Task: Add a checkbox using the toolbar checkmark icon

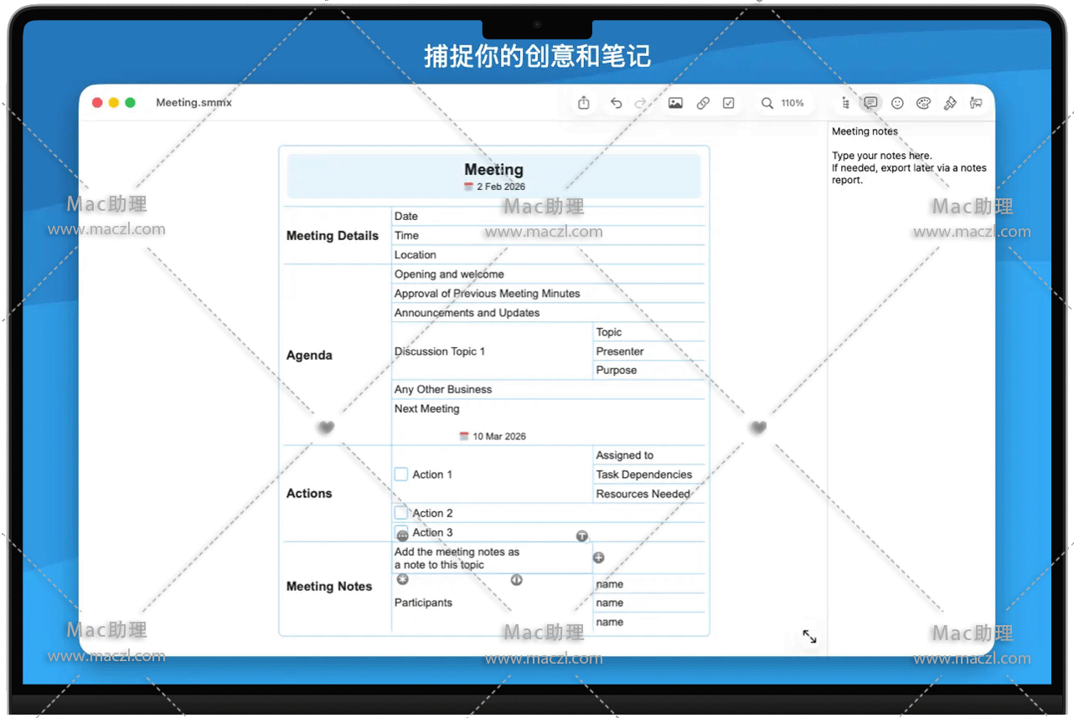Action: pos(729,103)
